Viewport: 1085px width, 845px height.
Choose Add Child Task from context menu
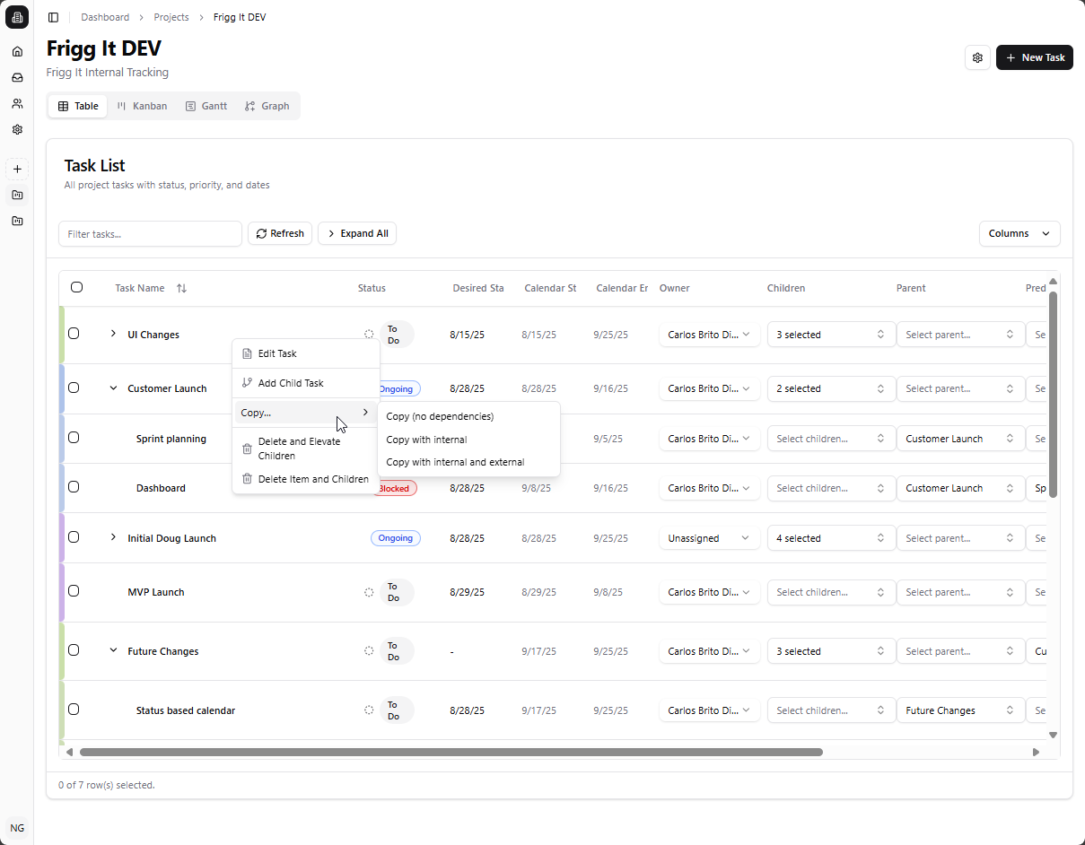point(306,383)
